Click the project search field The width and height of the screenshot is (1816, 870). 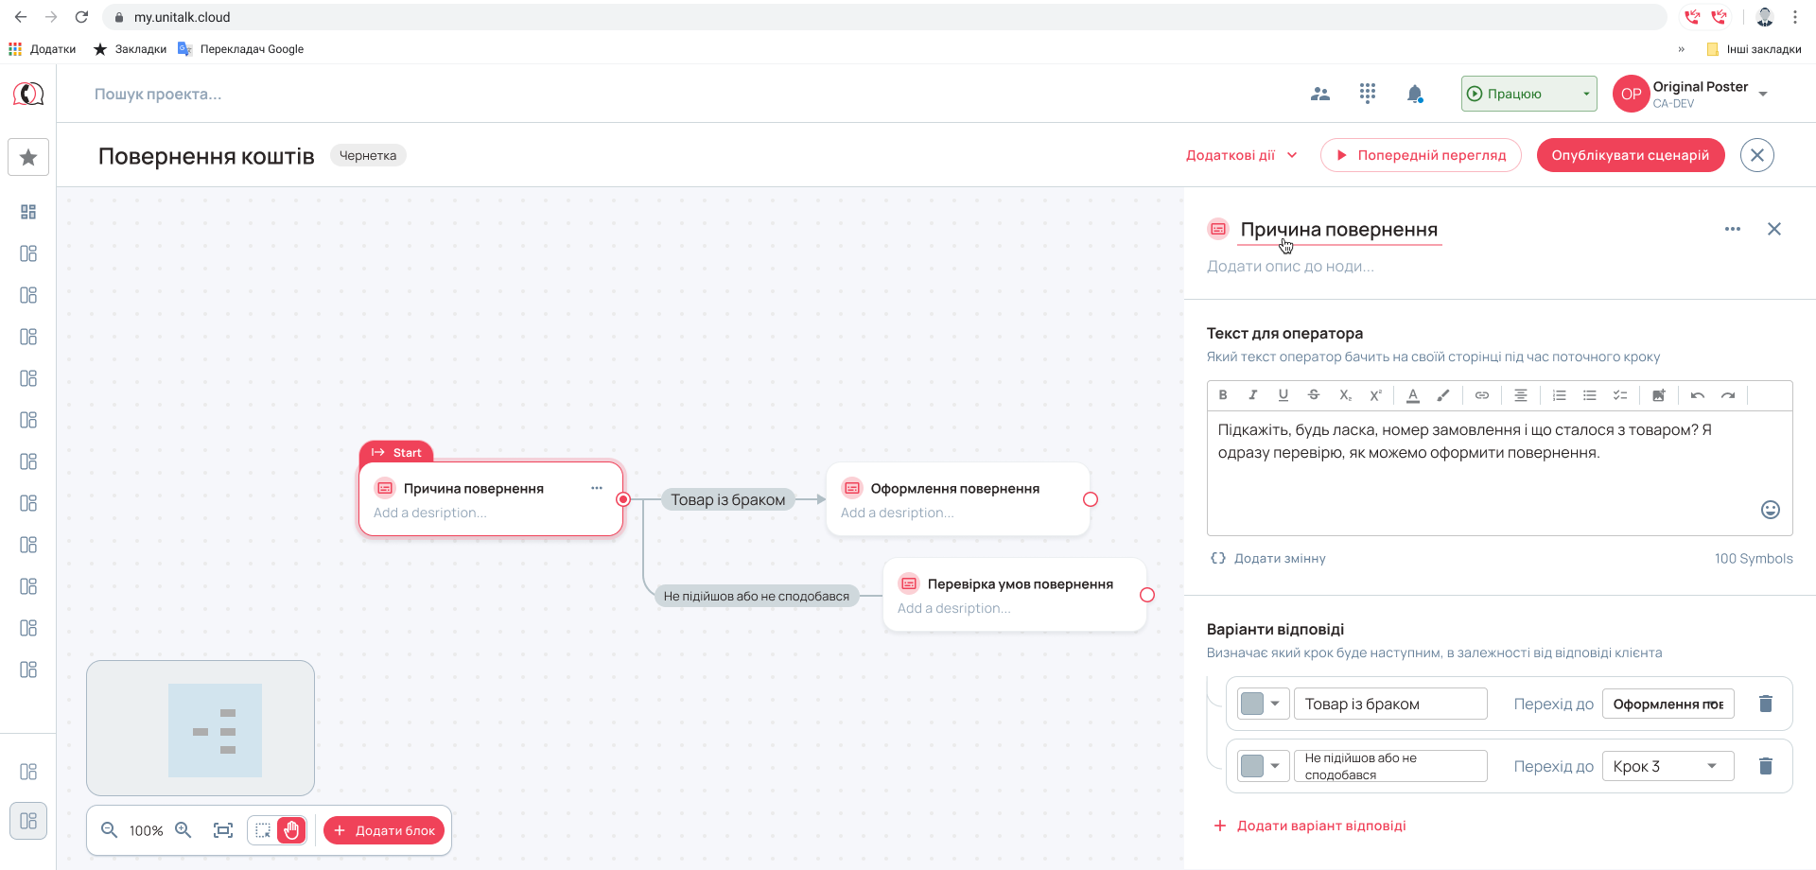158,94
